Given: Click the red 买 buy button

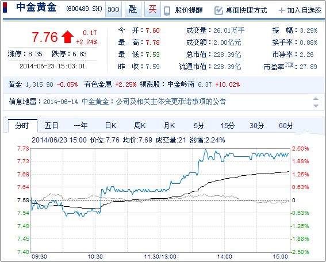Looking at the screenshot, I should (x=152, y=9).
